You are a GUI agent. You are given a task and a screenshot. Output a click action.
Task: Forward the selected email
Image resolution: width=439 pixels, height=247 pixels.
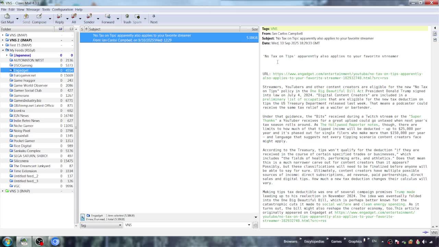click(108, 19)
